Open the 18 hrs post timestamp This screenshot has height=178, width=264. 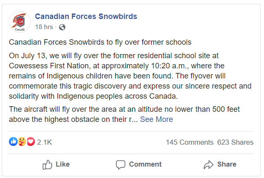pos(44,27)
